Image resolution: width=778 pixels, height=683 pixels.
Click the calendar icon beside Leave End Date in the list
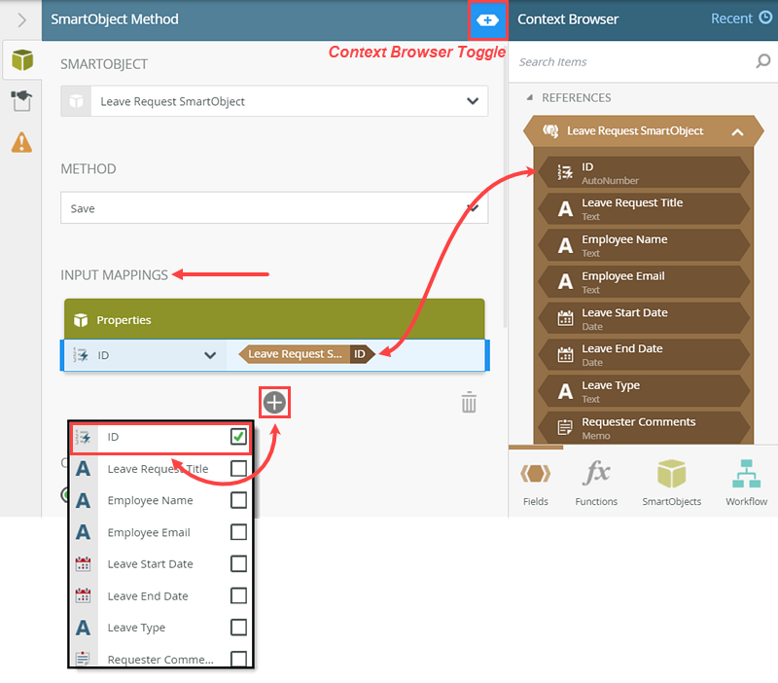click(x=83, y=595)
